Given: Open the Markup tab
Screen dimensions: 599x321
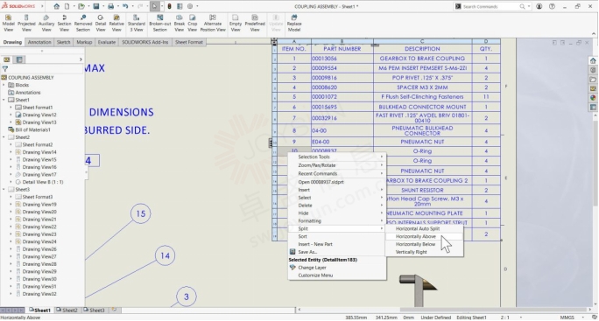Looking at the screenshot, I should 84,42.
